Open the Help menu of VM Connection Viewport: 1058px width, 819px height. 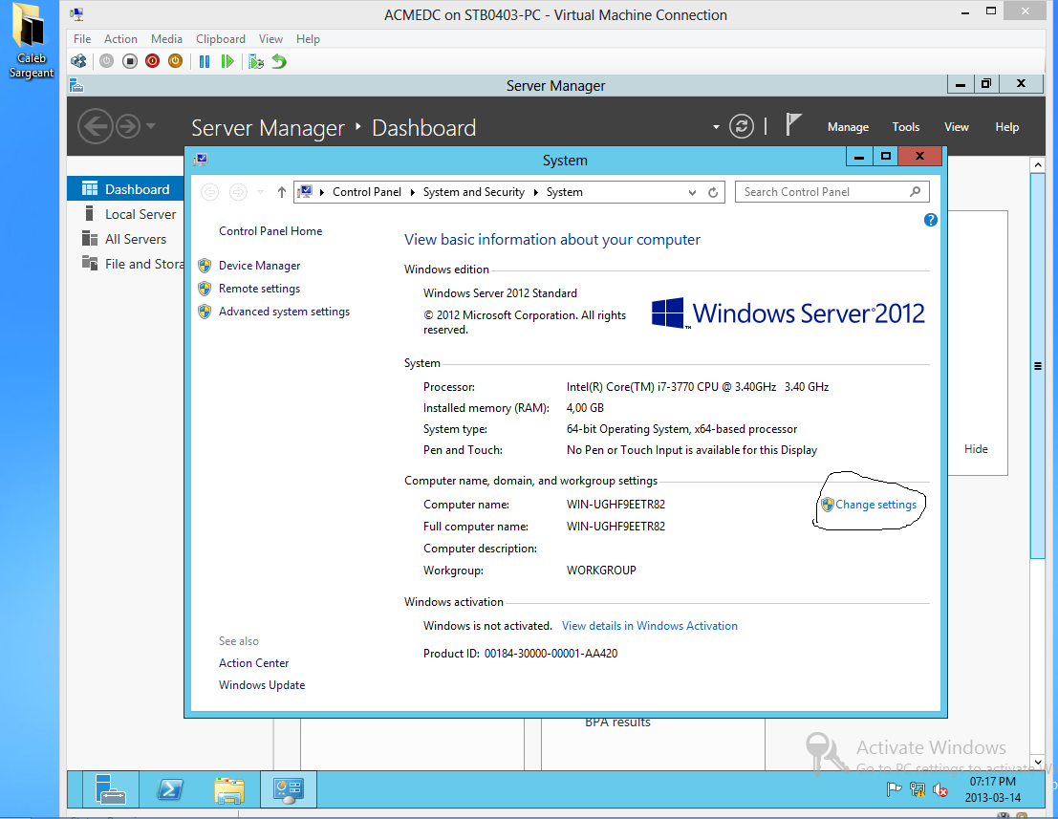[x=308, y=39]
